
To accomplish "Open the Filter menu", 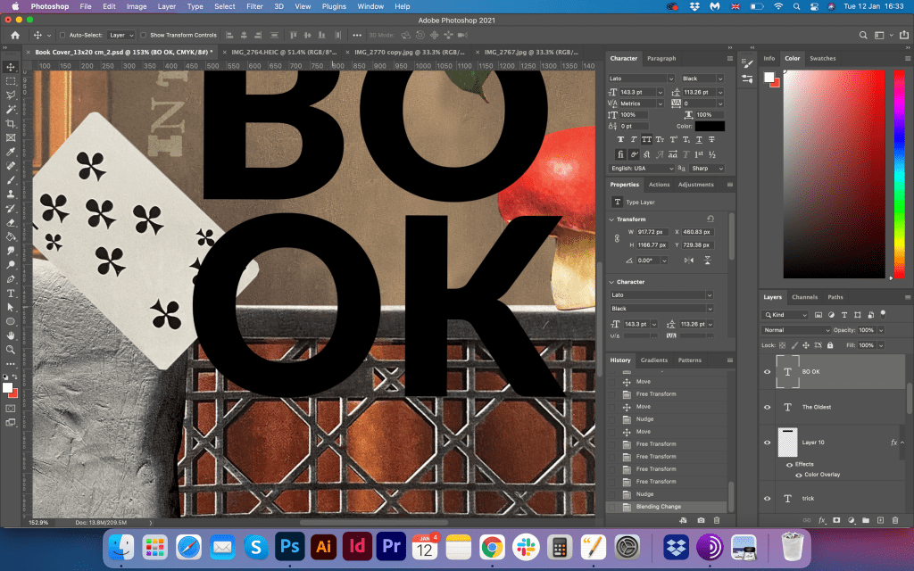I will 254,6.
